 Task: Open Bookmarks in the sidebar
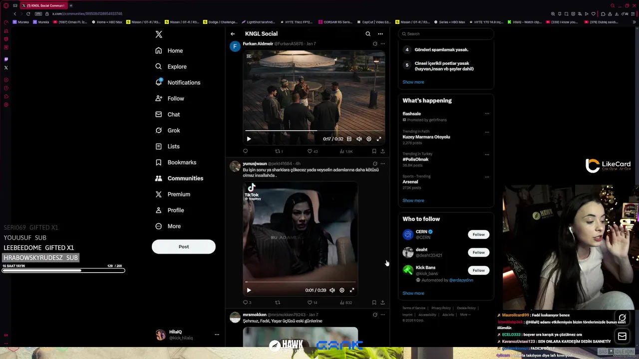(x=175, y=162)
